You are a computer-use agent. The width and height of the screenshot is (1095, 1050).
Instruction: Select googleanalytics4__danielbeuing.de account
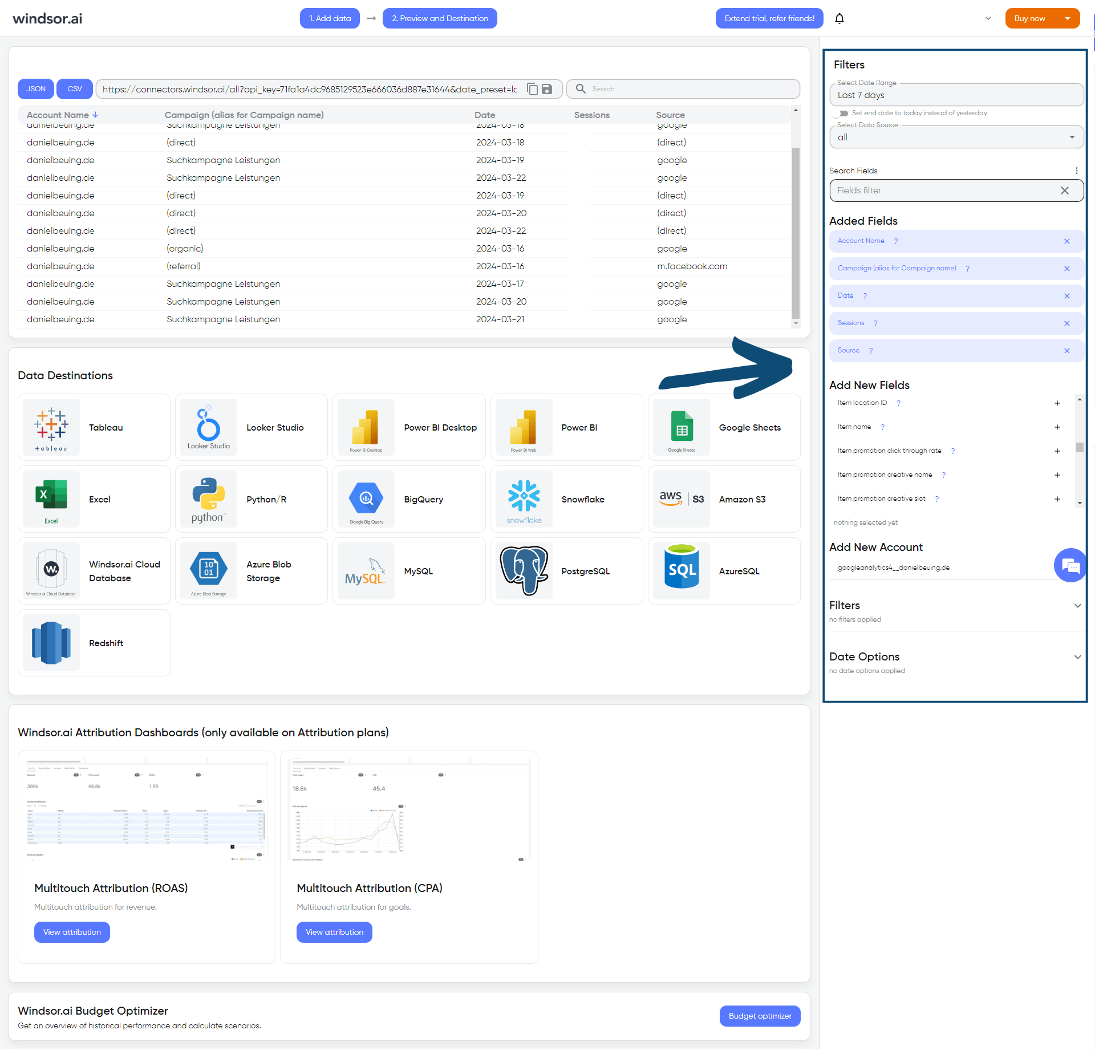[894, 567]
